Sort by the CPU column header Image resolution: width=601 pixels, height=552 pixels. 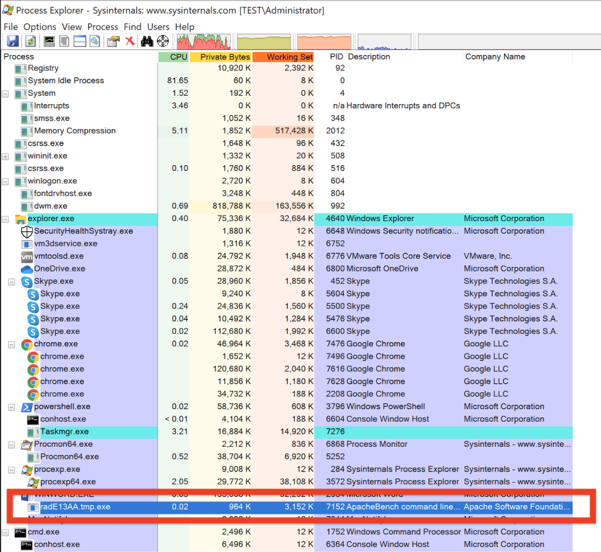[x=179, y=57]
